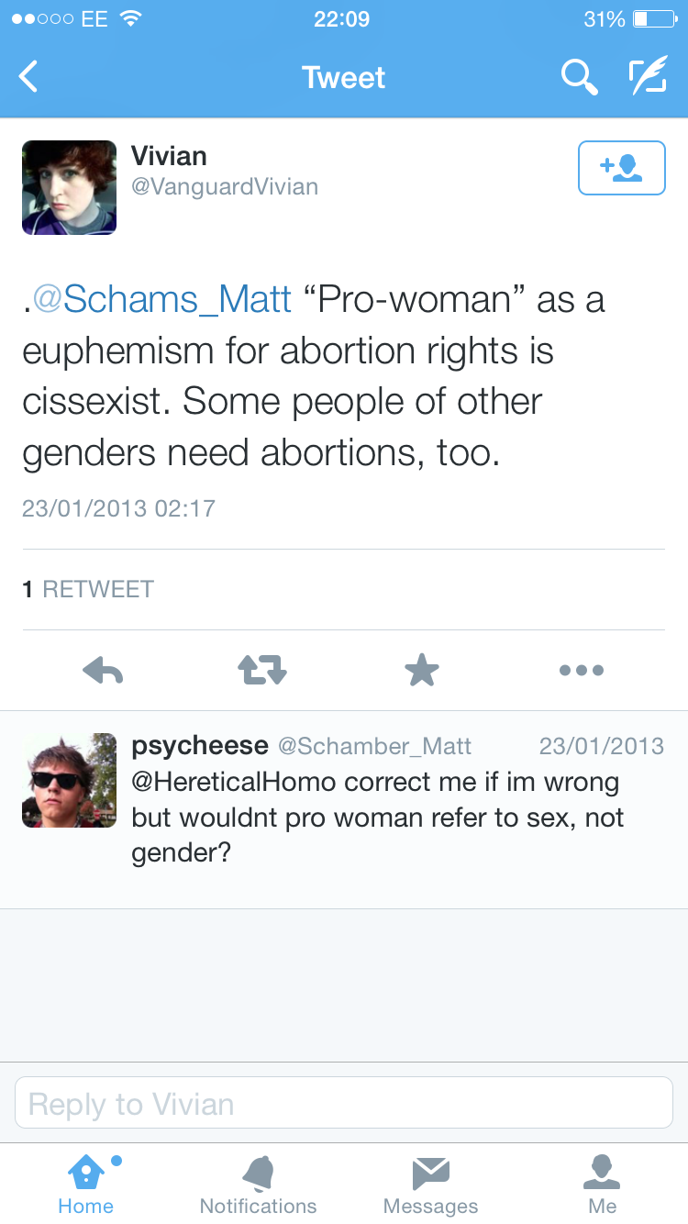Image resolution: width=688 pixels, height=1224 pixels.
Task: Open @VanguardVivian username handle
Action: pos(225,187)
